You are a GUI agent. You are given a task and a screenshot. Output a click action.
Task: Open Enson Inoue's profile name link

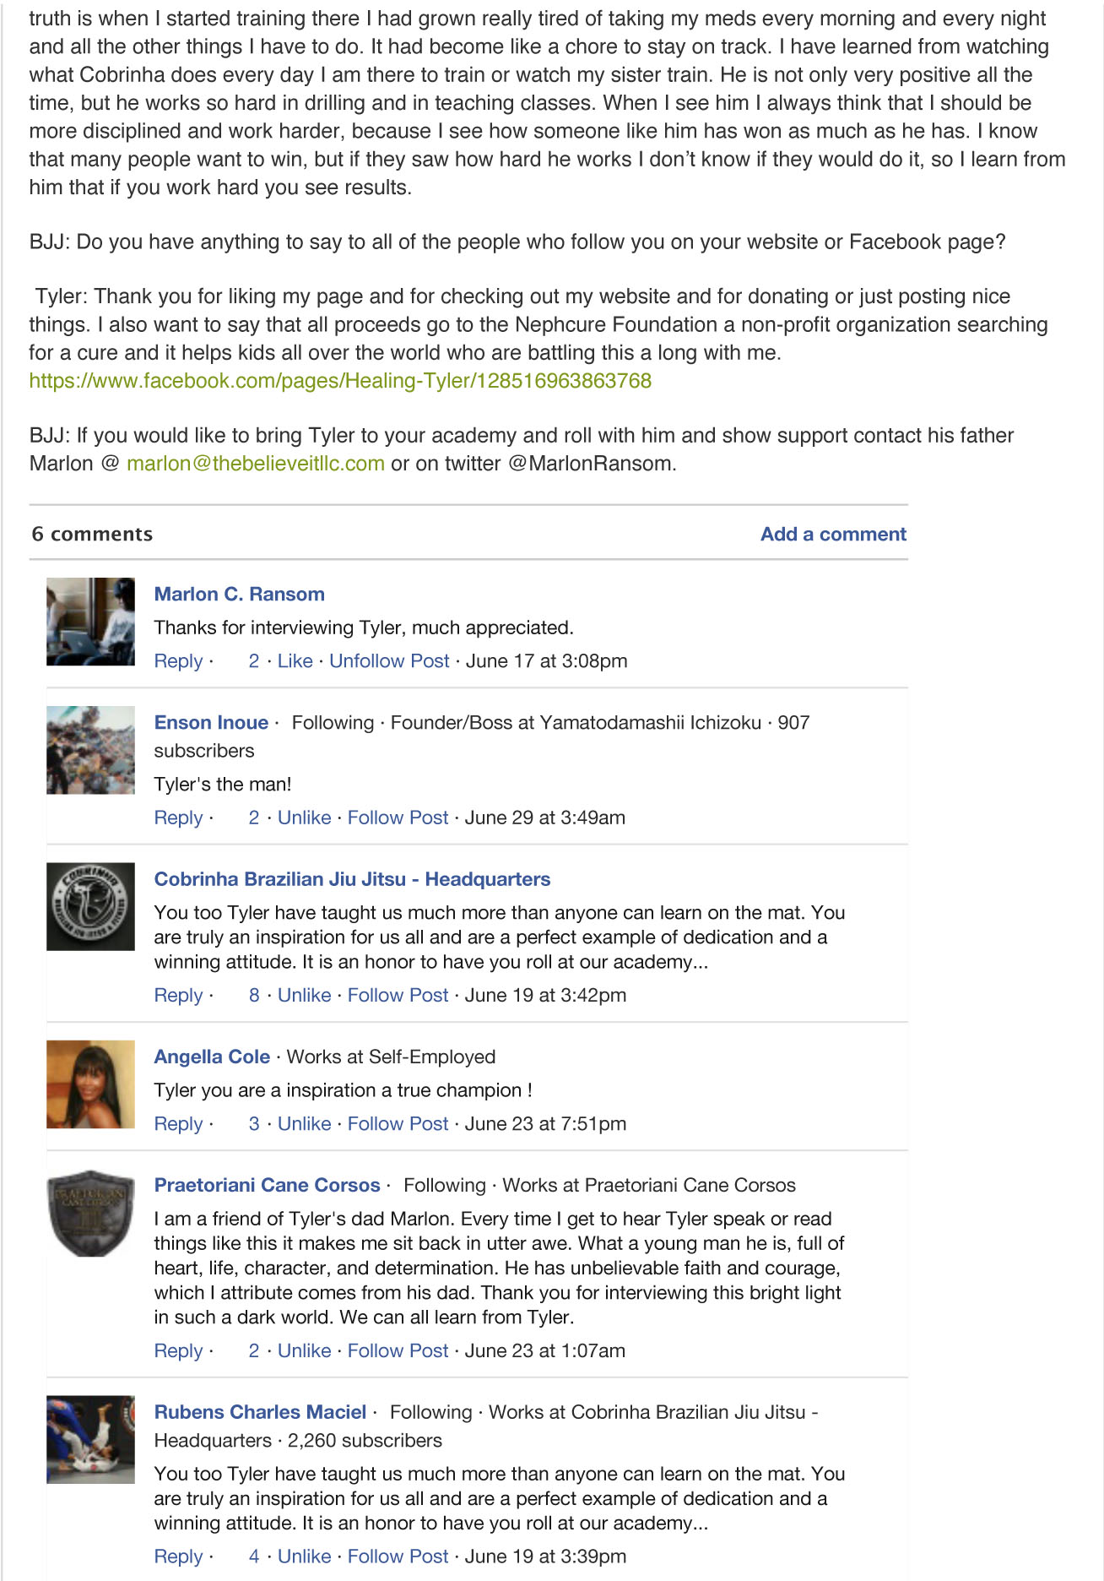(x=211, y=723)
